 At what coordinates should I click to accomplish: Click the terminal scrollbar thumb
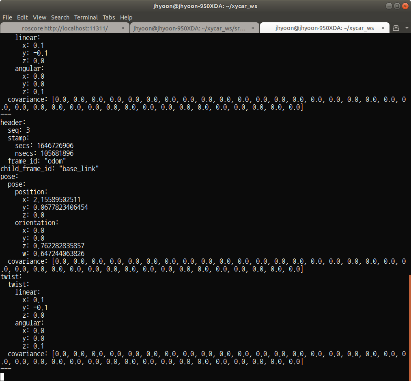(410, 328)
